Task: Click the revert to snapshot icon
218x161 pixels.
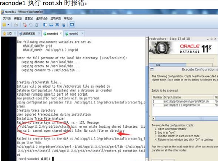Action: coord(31,25)
